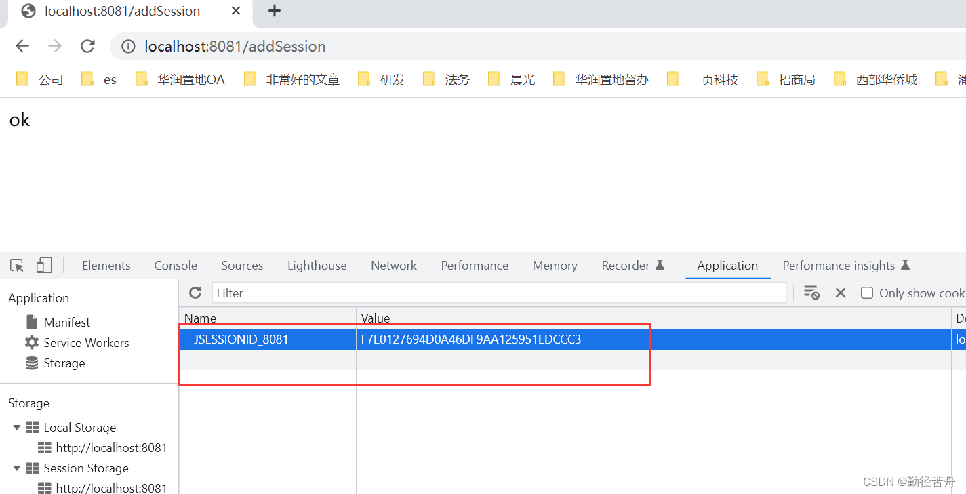Image resolution: width=966 pixels, height=494 pixels.
Task: Focus the address bar URL
Action: click(235, 46)
